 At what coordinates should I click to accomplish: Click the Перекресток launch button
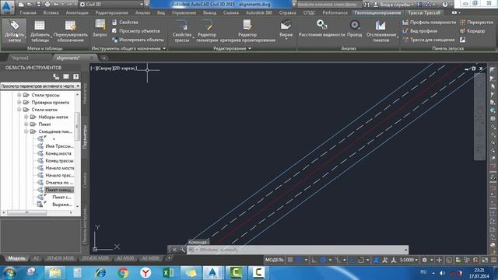(x=476, y=23)
